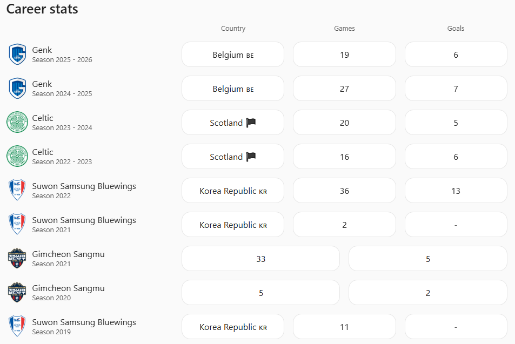The height and width of the screenshot is (344, 515).
Task: Click Gimcheon Sangmu crest for Season 2020
Action: (17, 293)
